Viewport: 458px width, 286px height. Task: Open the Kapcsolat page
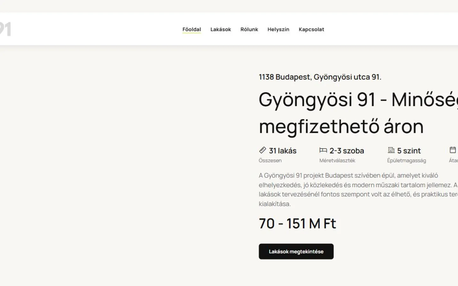click(x=311, y=29)
